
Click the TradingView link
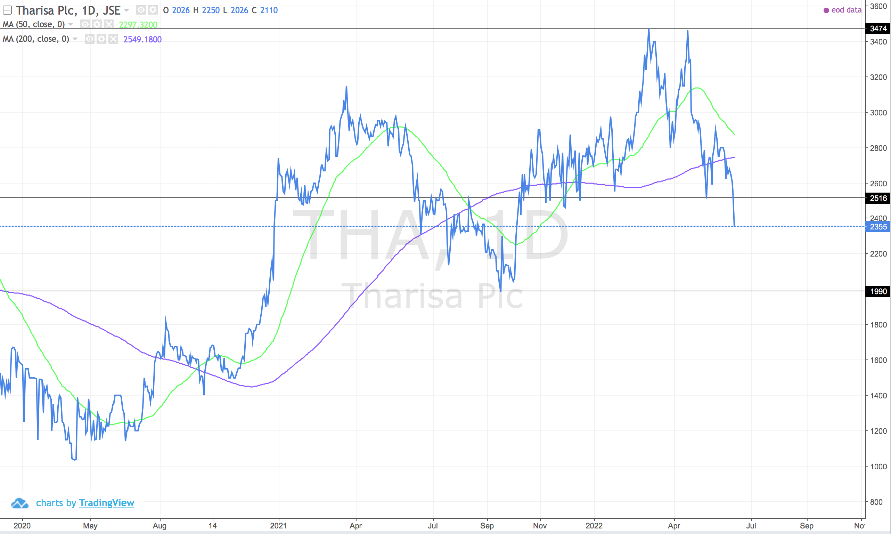pos(106,503)
